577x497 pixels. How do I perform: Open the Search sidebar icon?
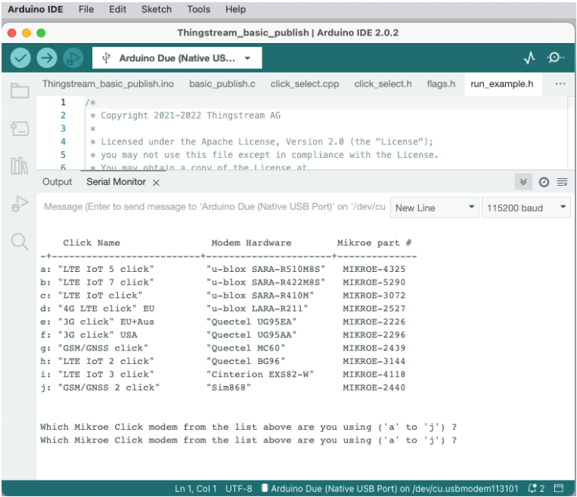coord(20,242)
